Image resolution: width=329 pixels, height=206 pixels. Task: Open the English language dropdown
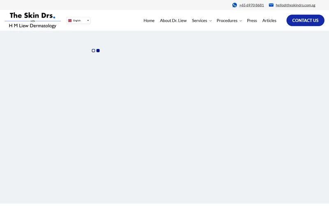(x=78, y=20)
